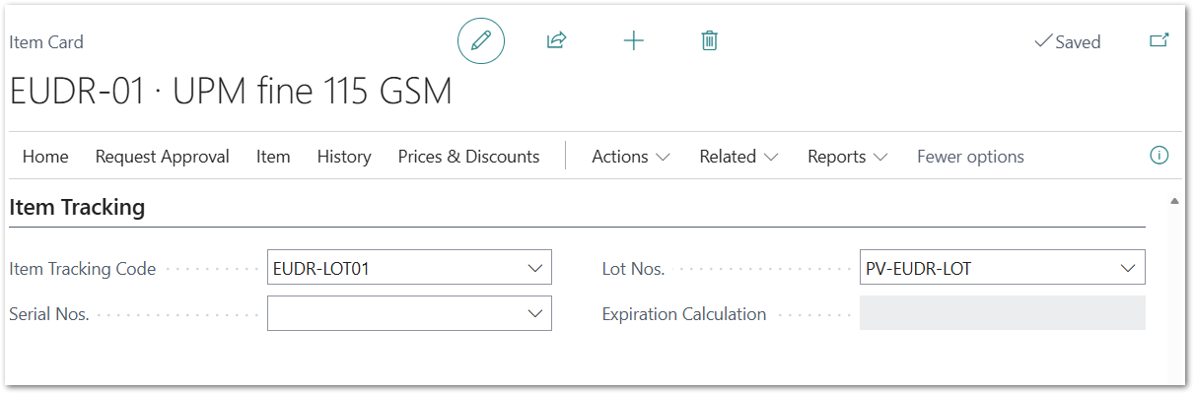
Task: Expand the Item Tracking Code dropdown
Action: coord(535,268)
